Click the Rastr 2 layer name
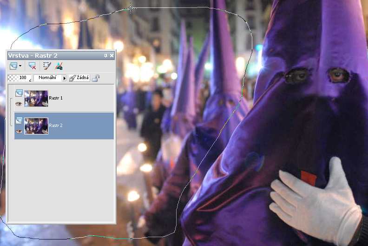This screenshot has width=368, height=246. point(56,126)
